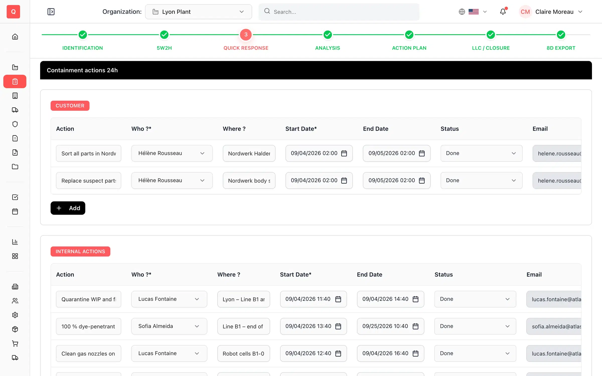This screenshot has width=602, height=376.
Task: Open Status dropdown for Replace suspect parts row
Action: (x=481, y=180)
